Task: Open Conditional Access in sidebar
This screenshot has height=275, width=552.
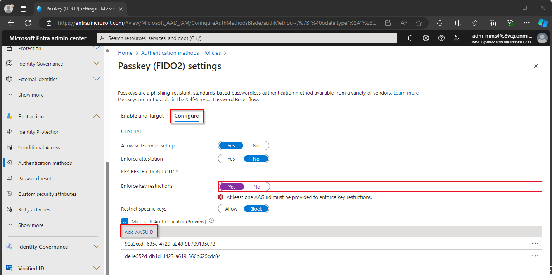Action: point(39,147)
